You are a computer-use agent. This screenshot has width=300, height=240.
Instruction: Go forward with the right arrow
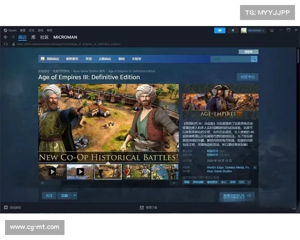[x=13, y=37]
